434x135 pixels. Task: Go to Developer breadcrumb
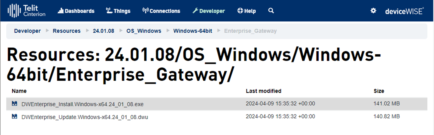(27, 31)
